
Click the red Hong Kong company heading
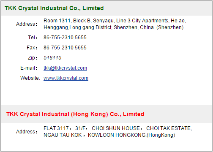click(75, 114)
